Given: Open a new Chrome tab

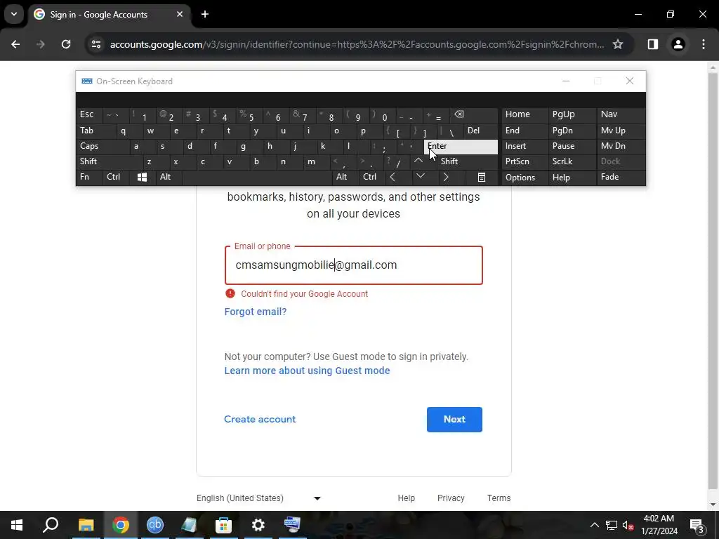Looking at the screenshot, I should (205, 14).
